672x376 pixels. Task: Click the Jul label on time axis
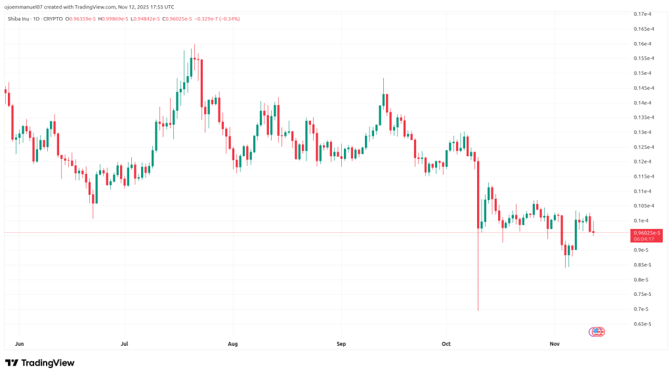[x=125, y=343]
